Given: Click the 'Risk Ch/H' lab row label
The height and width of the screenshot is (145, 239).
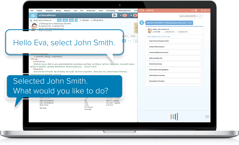Looking at the screenshot, I should coord(44,105).
